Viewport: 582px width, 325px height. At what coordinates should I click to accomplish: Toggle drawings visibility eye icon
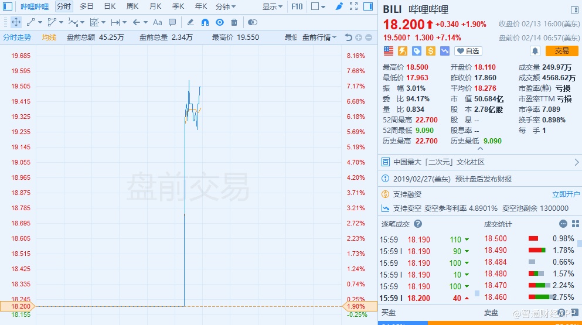coord(220,22)
